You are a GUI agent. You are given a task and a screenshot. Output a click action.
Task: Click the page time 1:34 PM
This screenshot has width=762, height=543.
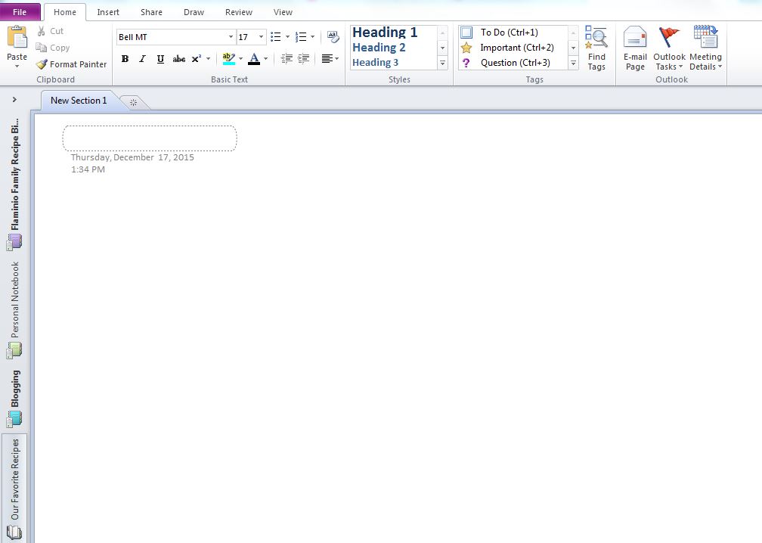(88, 169)
